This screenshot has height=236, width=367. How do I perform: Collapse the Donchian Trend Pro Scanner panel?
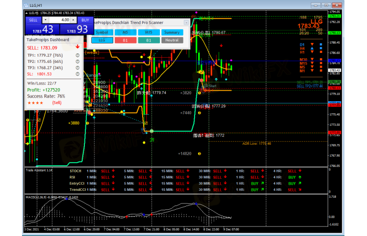coord(186,23)
